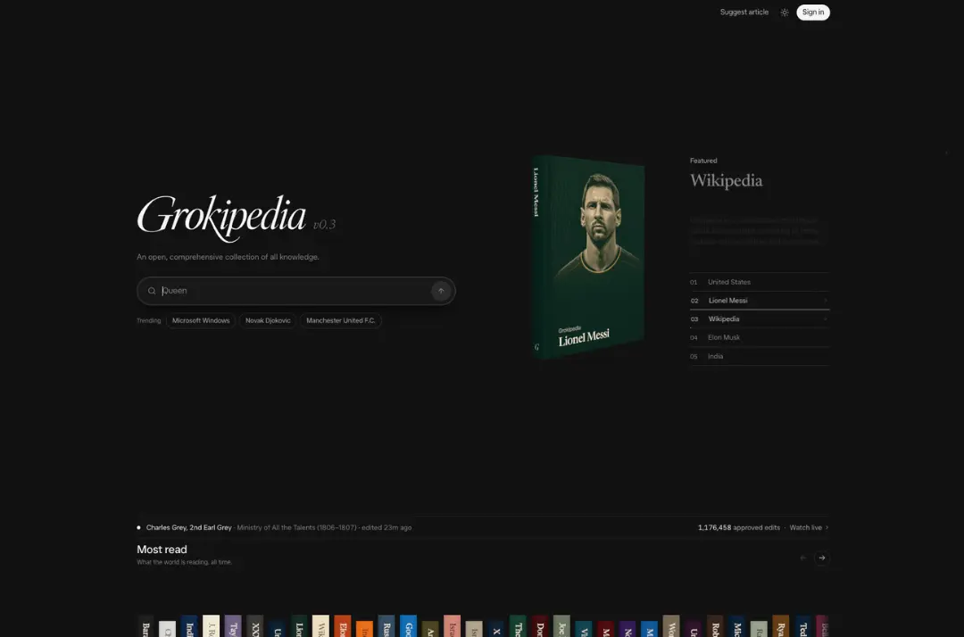Select Lionel Messi in featured list
964x637 pixels.
pos(760,301)
